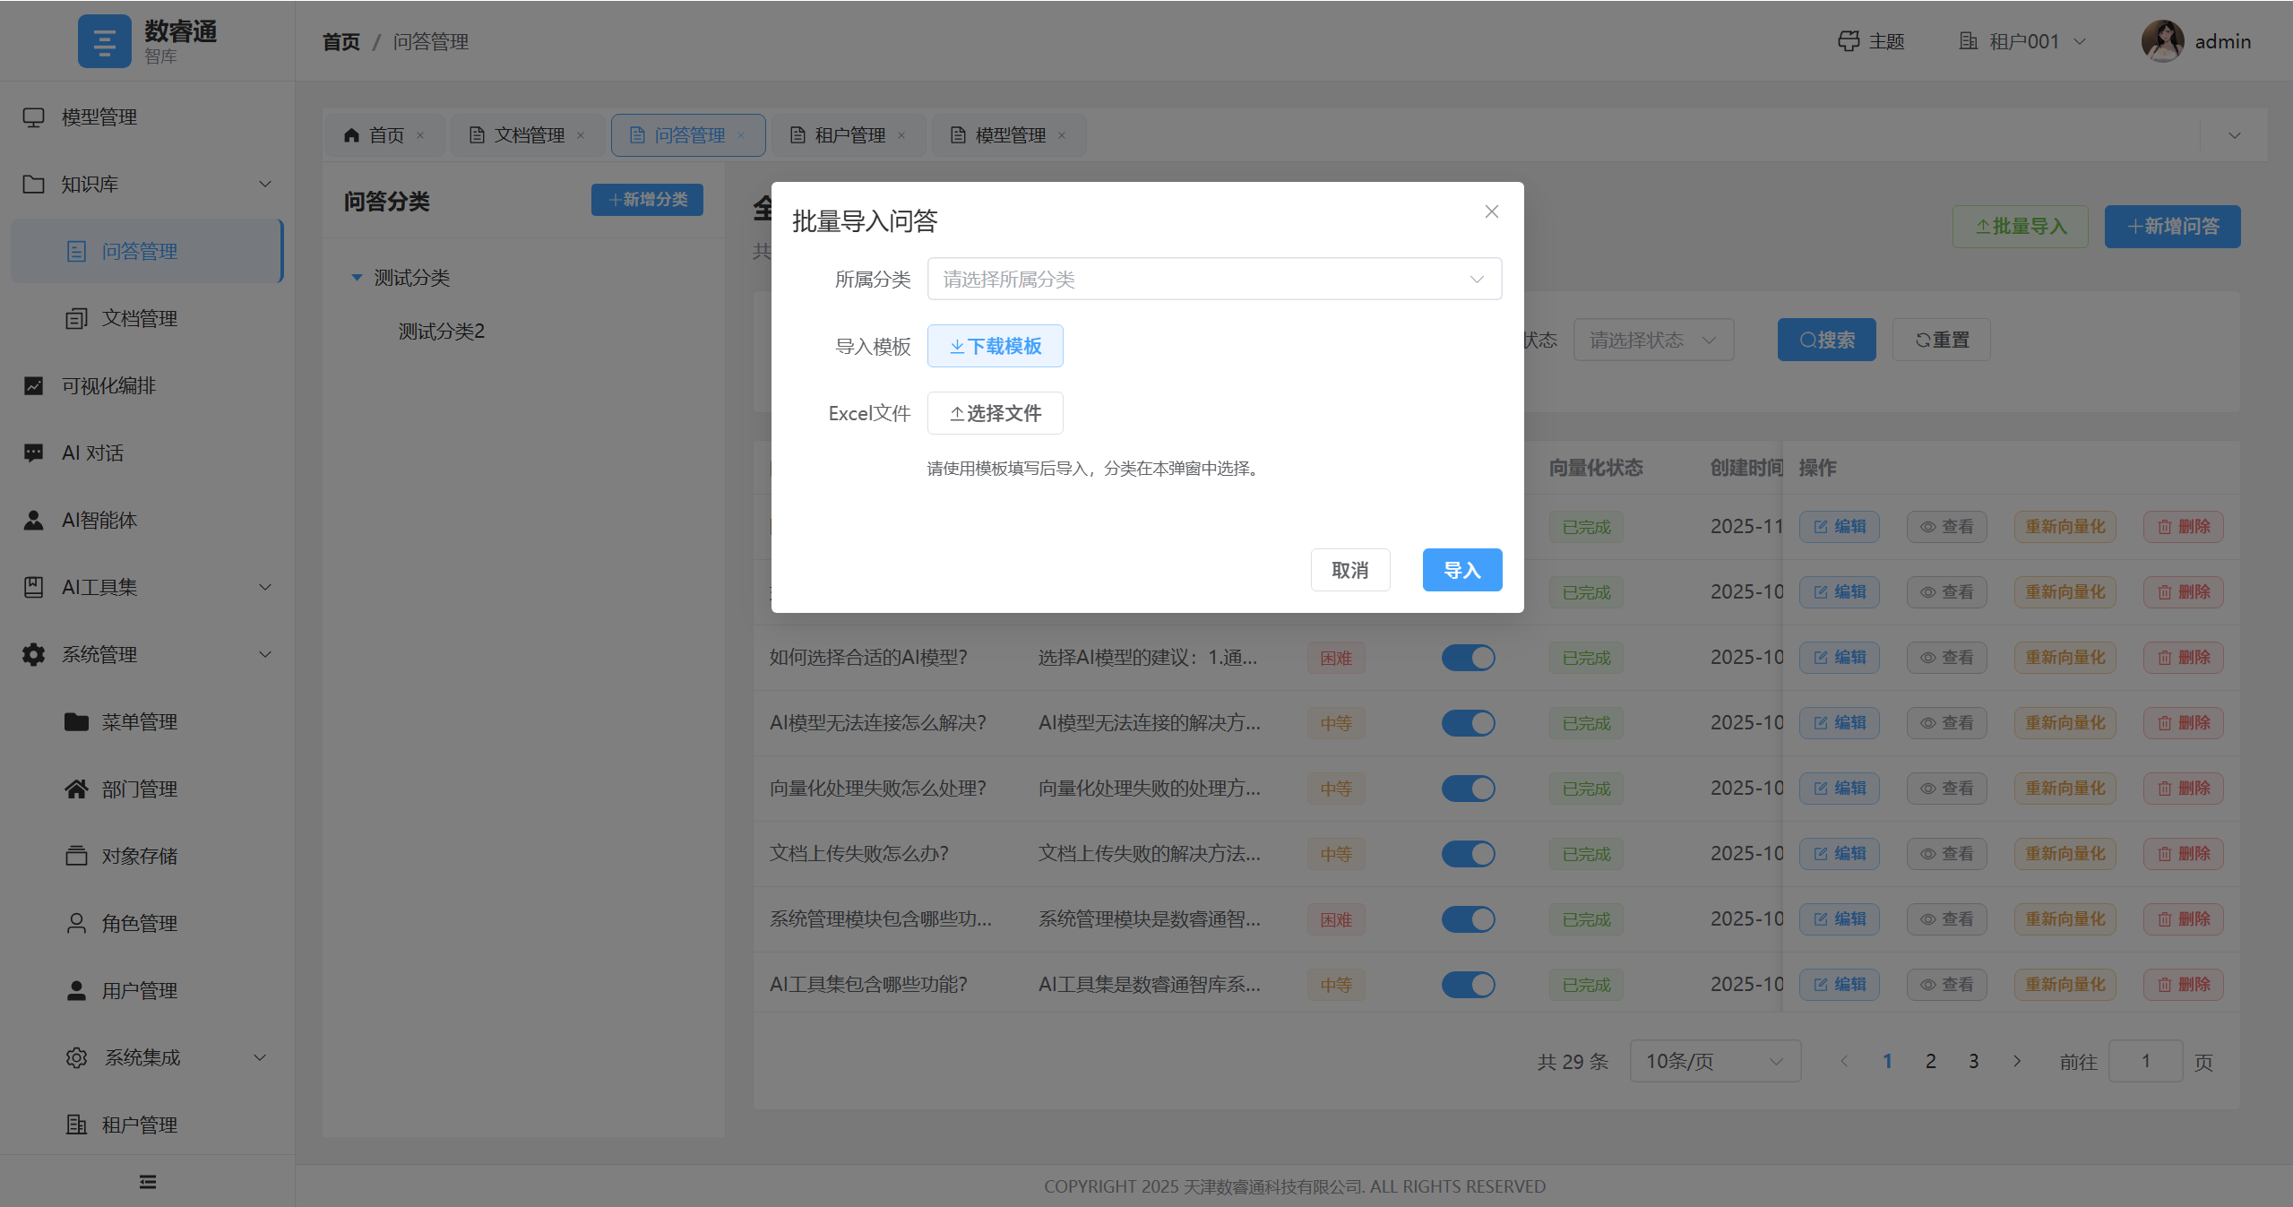Open 对象存储 in the sidebar
Image resolution: width=2293 pixels, height=1207 pixels.
coord(147,857)
